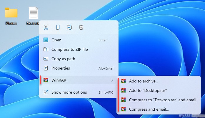Click the Properties label text
The height and width of the screenshot is (118, 205).
(x=61, y=68)
